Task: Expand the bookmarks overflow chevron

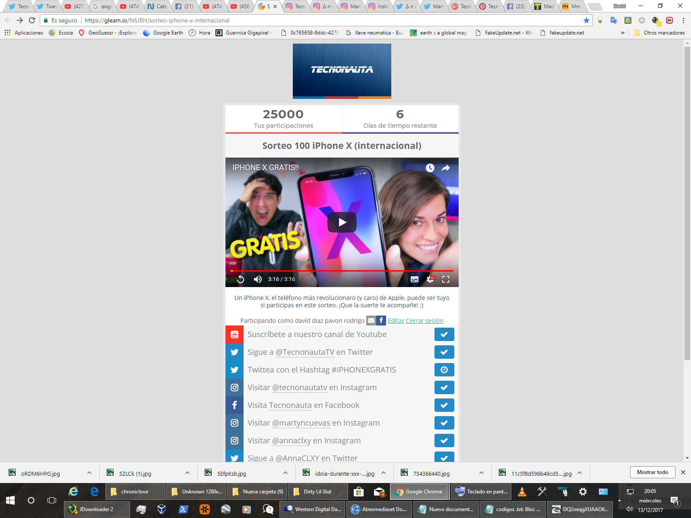Action: coord(622,33)
